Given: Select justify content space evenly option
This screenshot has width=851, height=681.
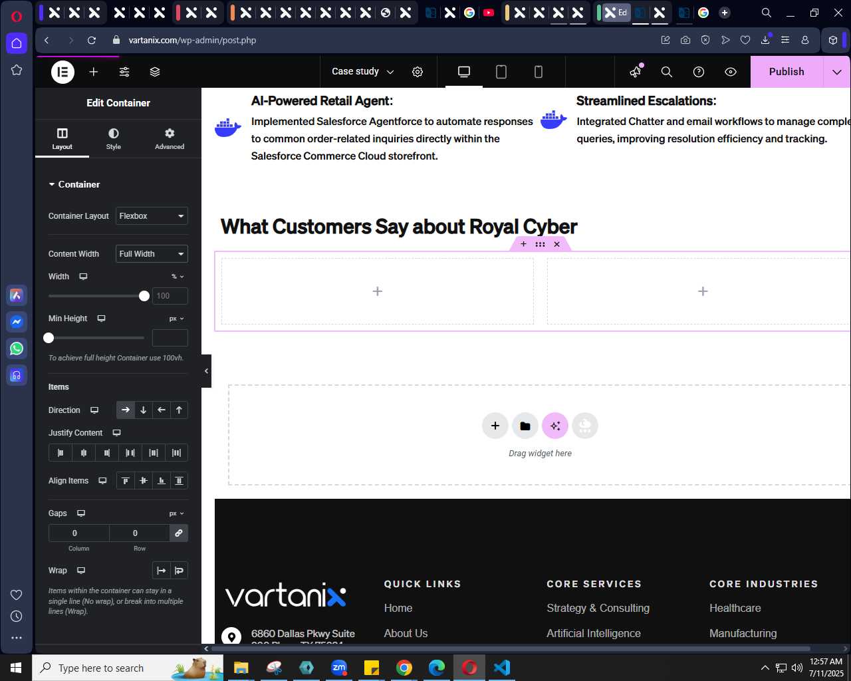Looking at the screenshot, I should coord(176,453).
